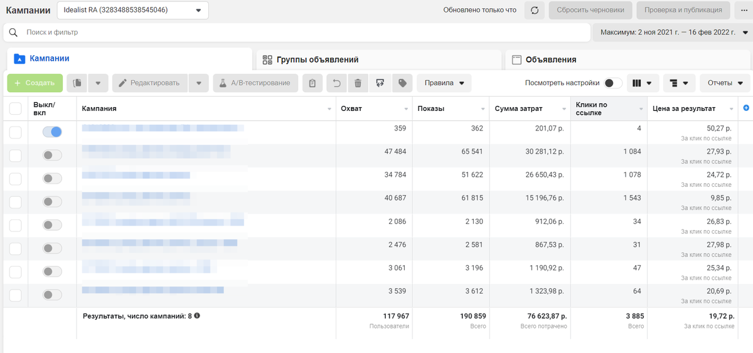
Task: Click Сбросить черновики button
Action: (x=590, y=10)
